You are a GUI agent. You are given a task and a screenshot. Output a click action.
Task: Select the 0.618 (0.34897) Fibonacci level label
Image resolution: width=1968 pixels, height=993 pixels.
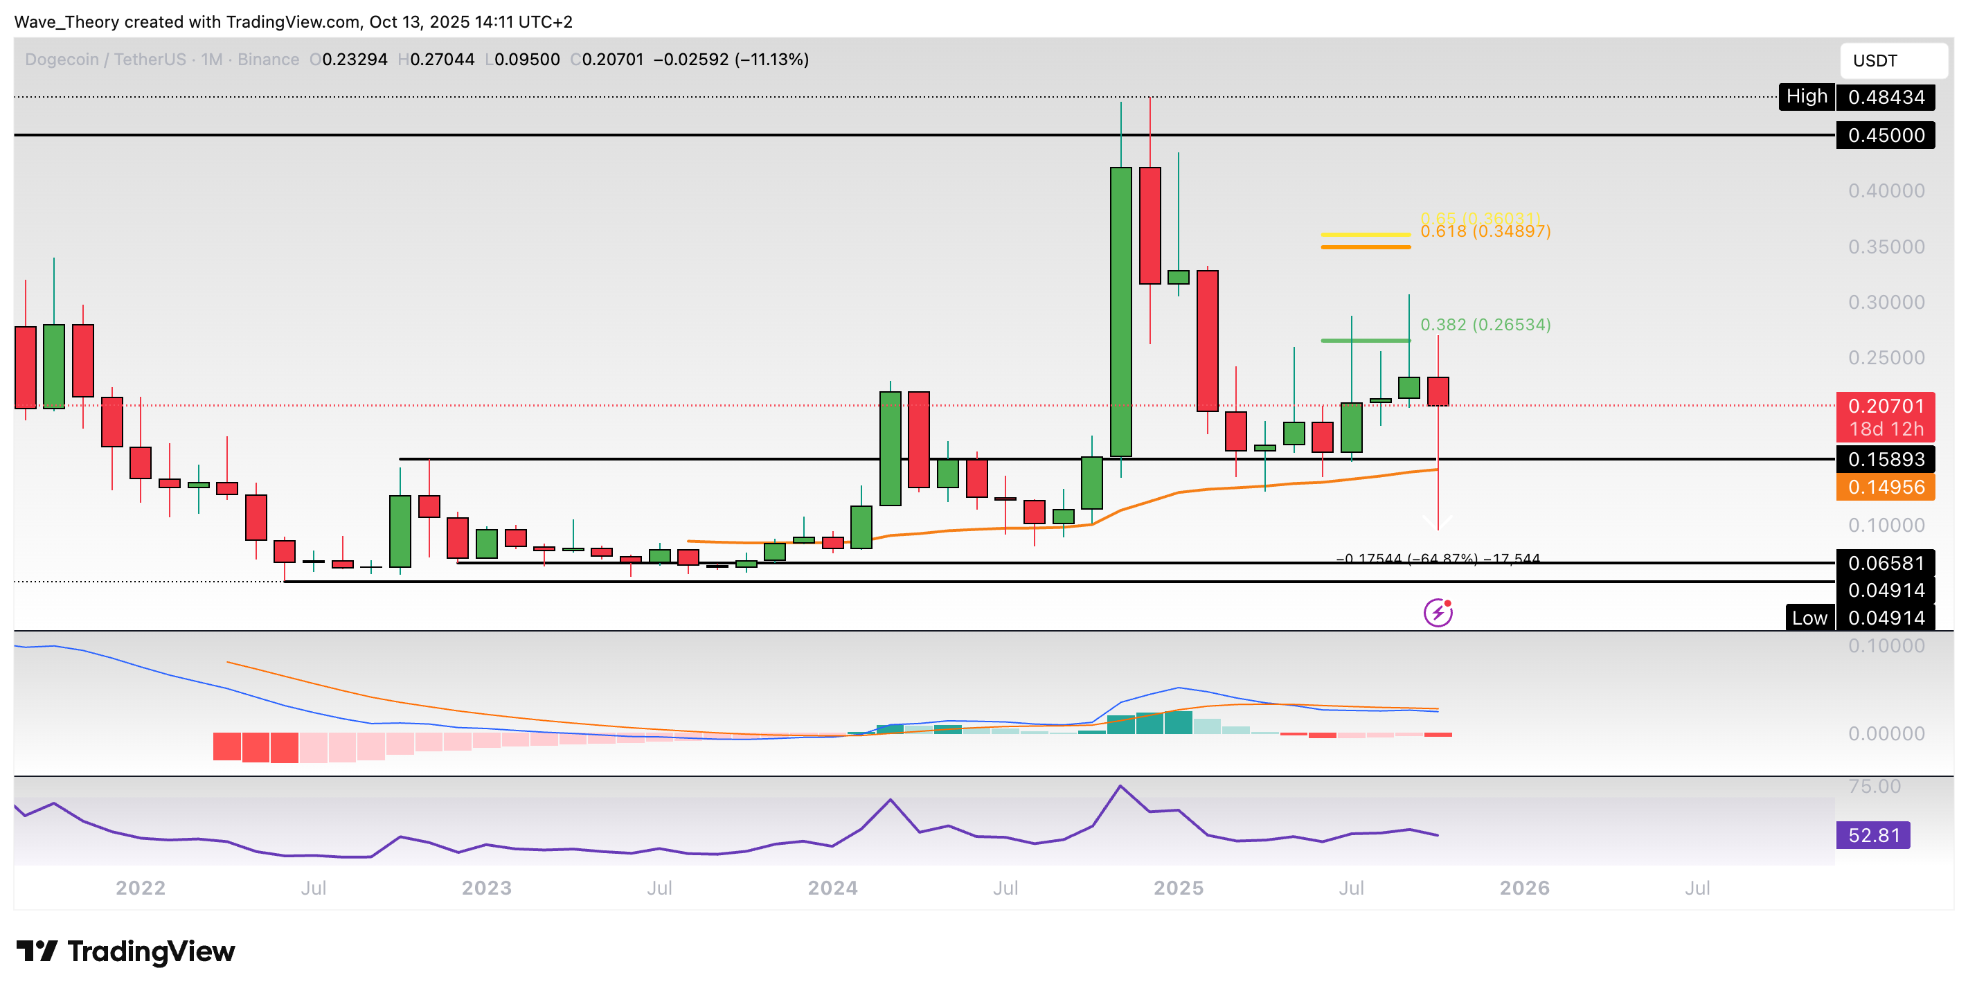pos(1485,231)
